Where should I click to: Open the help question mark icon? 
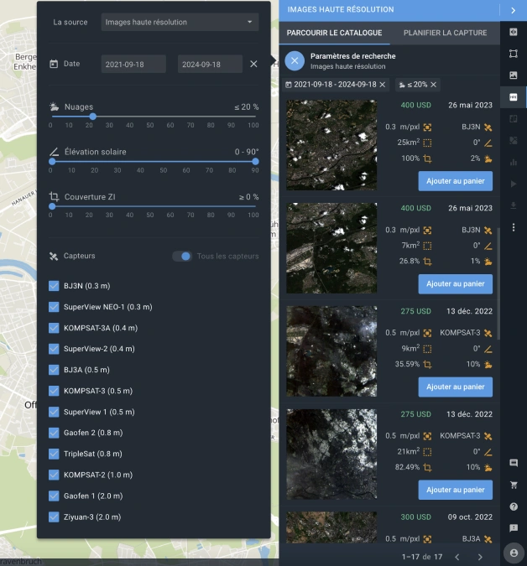[x=514, y=506]
